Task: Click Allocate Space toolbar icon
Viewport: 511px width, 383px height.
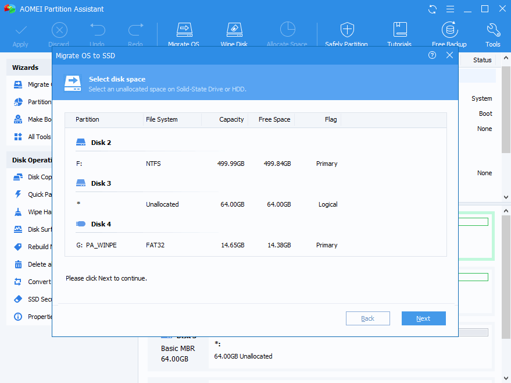Action: coord(287,29)
